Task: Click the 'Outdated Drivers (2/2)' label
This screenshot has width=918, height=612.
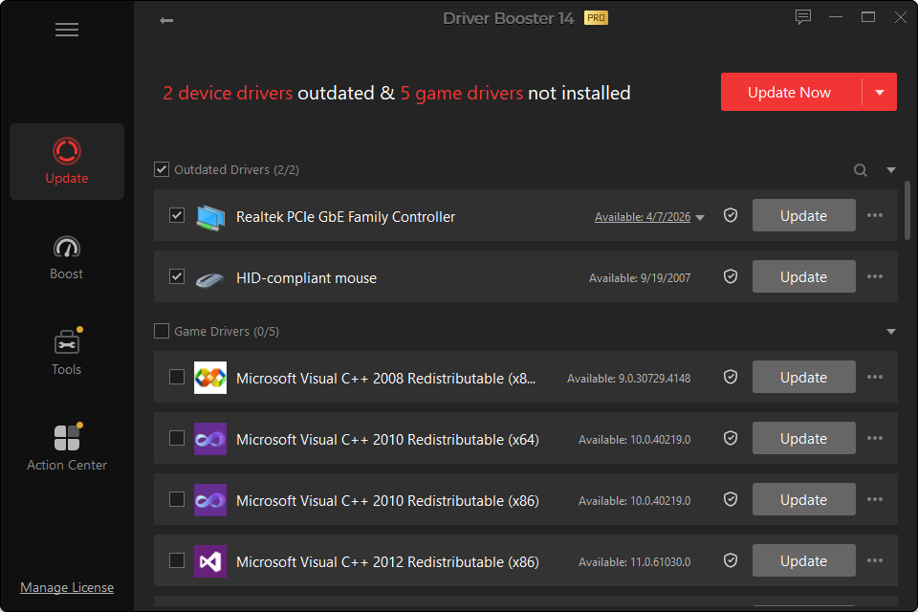Action: click(236, 170)
